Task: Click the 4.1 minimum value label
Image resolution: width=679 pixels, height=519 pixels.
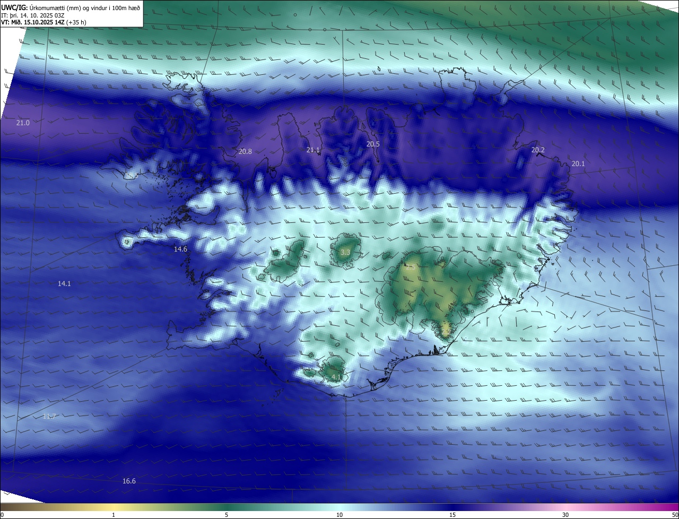Action: pos(336,377)
